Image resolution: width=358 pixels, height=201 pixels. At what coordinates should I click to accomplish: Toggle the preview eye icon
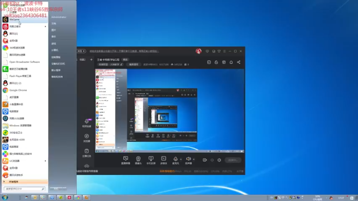tap(212, 160)
